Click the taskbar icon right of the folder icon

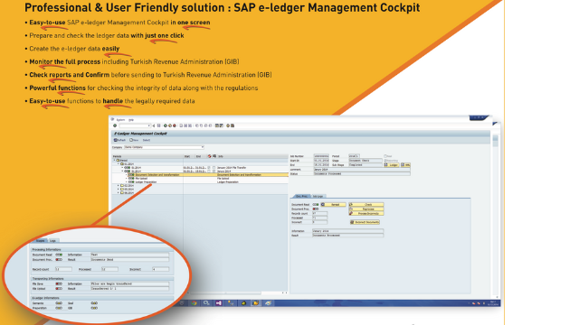tap(268, 303)
